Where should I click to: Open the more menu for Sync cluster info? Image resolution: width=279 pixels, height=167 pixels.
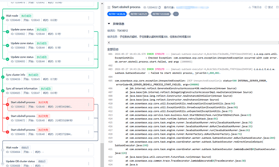(89, 77)
